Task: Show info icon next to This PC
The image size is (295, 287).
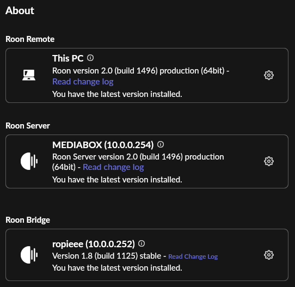Action: 90,58
